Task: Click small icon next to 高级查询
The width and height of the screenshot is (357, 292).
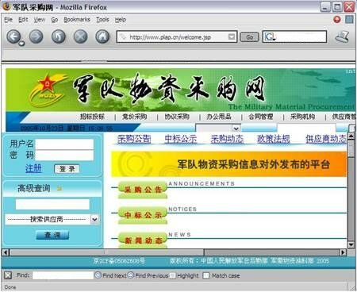Action: 59,188
